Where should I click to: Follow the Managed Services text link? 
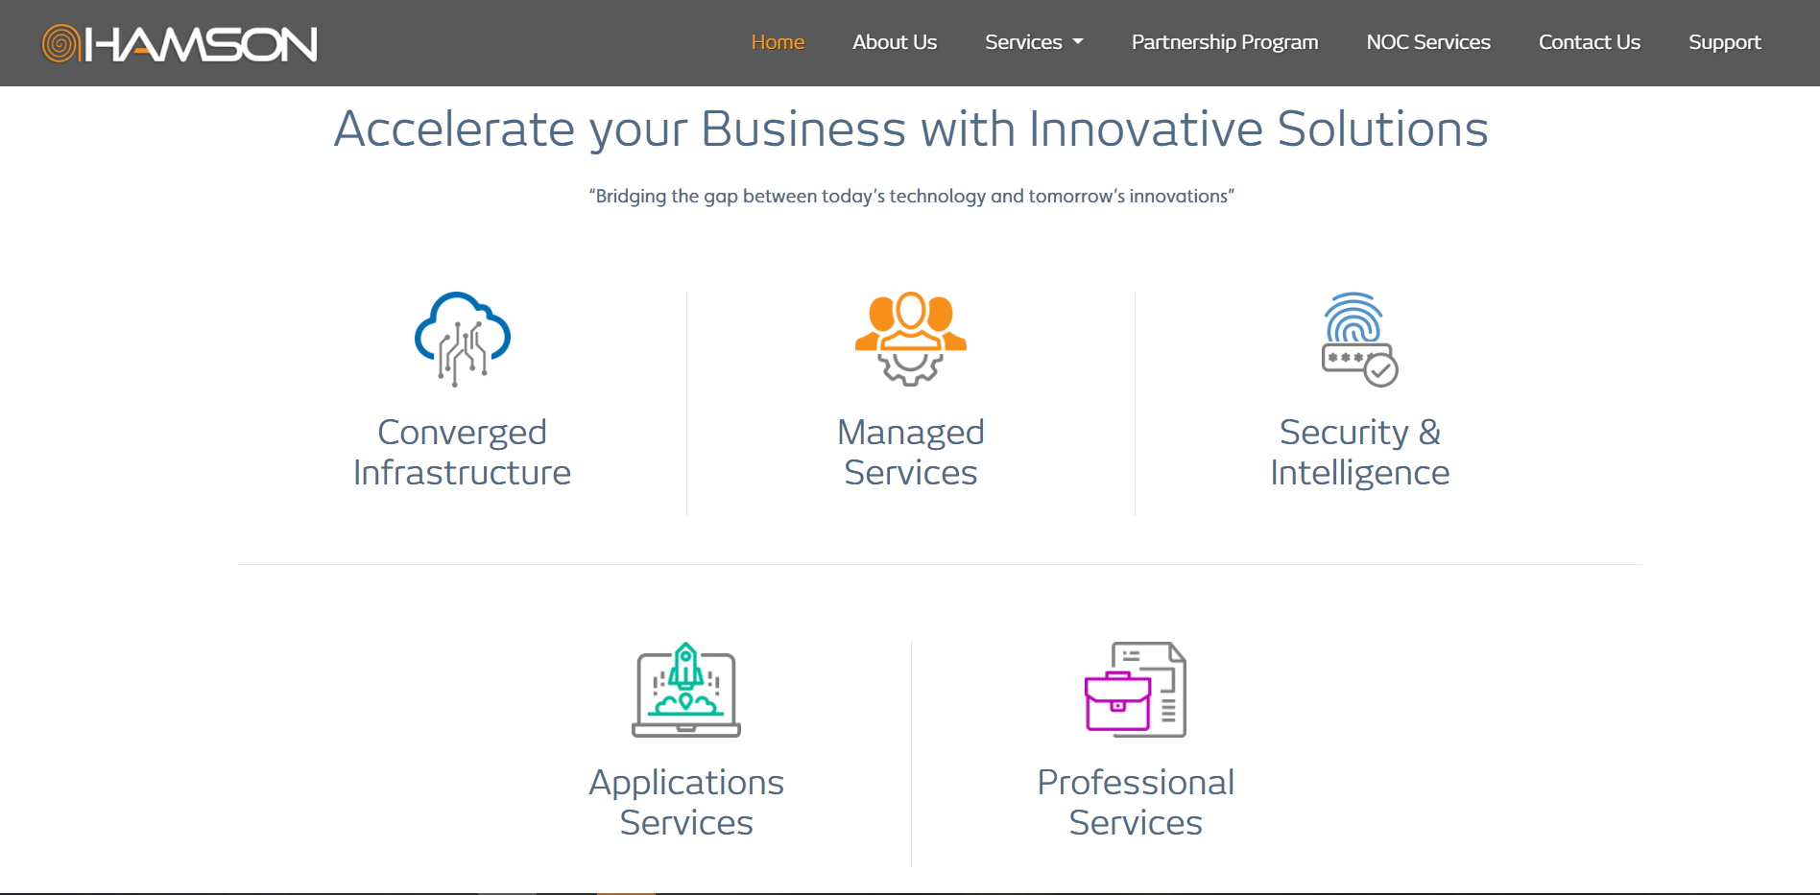coord(911,452)
